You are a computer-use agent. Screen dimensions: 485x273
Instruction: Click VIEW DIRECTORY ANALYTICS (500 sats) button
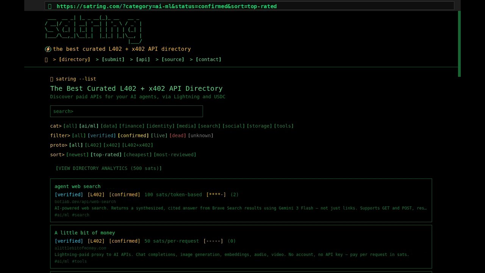[x=109, y=168]
